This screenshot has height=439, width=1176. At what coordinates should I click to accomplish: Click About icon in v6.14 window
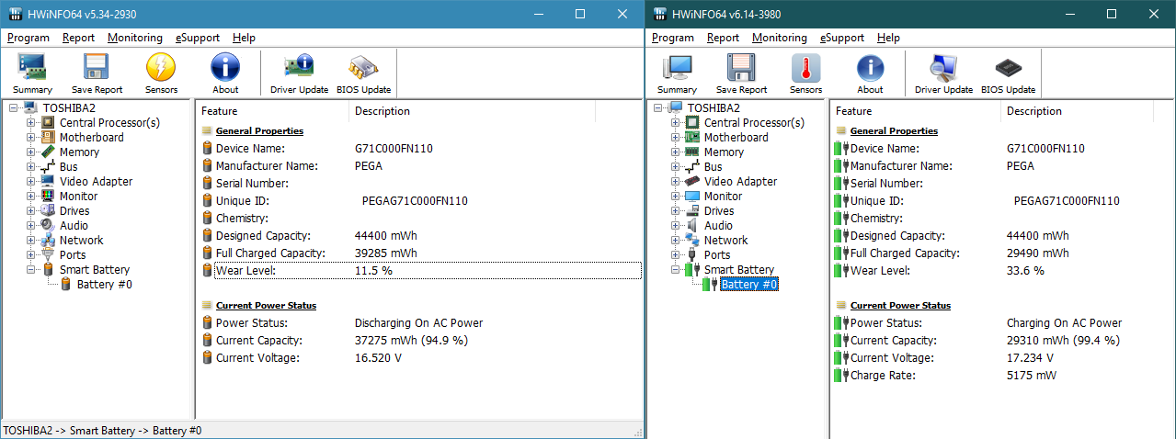pyautogui.click(x=870, y=73)
